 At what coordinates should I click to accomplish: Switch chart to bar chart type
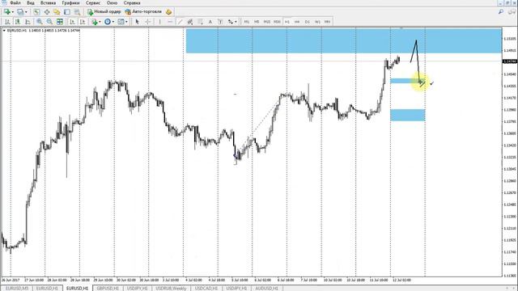(7, 22)
